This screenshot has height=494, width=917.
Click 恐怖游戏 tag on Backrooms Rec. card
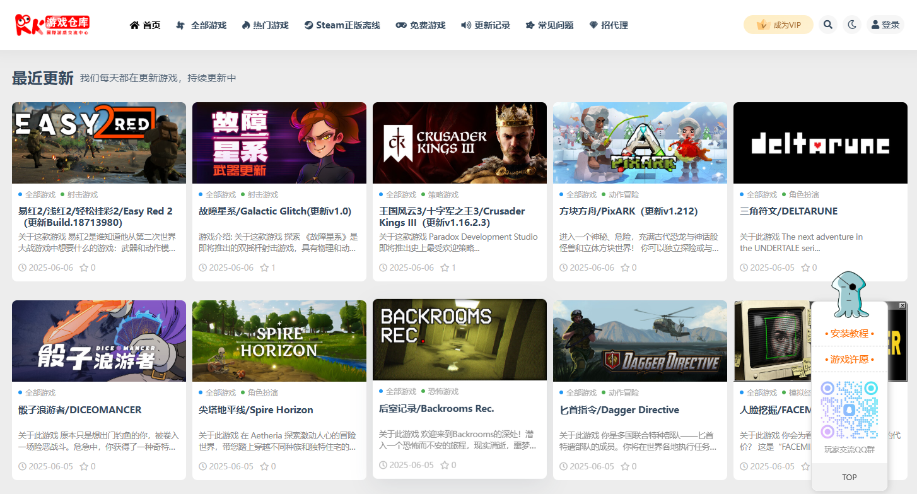440,391
